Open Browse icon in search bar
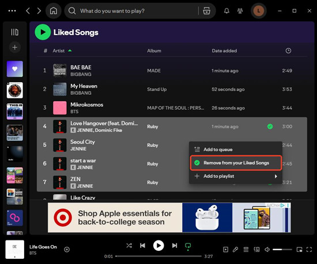The width and height of the screenshot is (317, 264). pos(206,11)
